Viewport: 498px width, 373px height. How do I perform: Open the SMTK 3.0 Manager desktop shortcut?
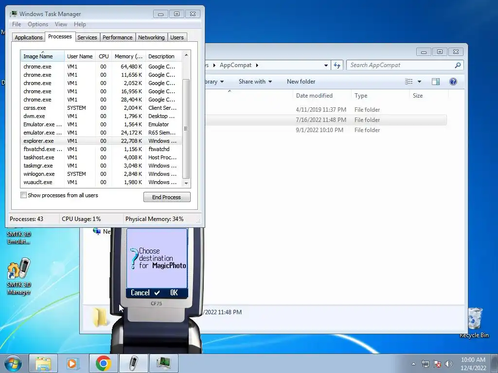[19, 276]
